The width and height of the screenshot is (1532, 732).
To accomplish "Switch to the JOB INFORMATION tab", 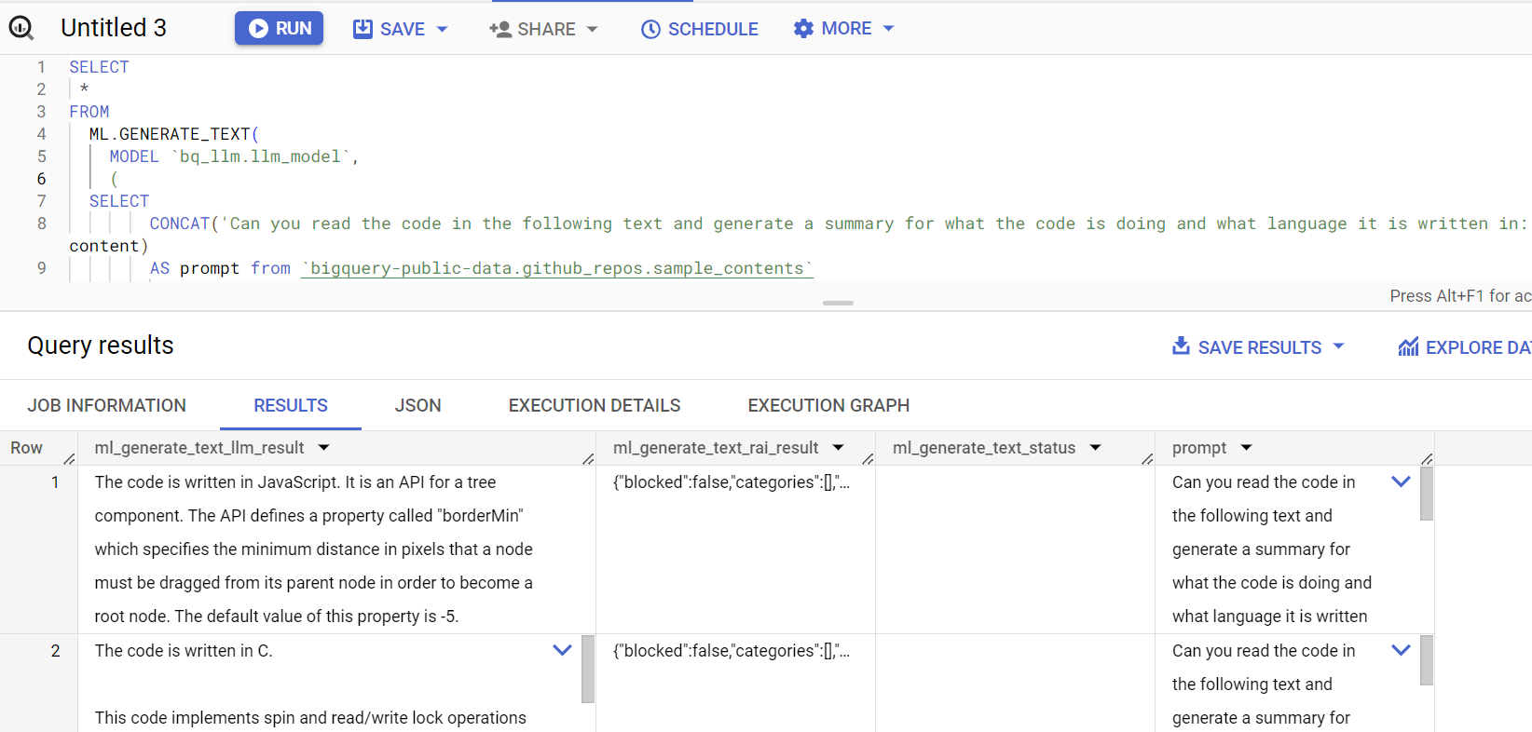I will (106, 405).
